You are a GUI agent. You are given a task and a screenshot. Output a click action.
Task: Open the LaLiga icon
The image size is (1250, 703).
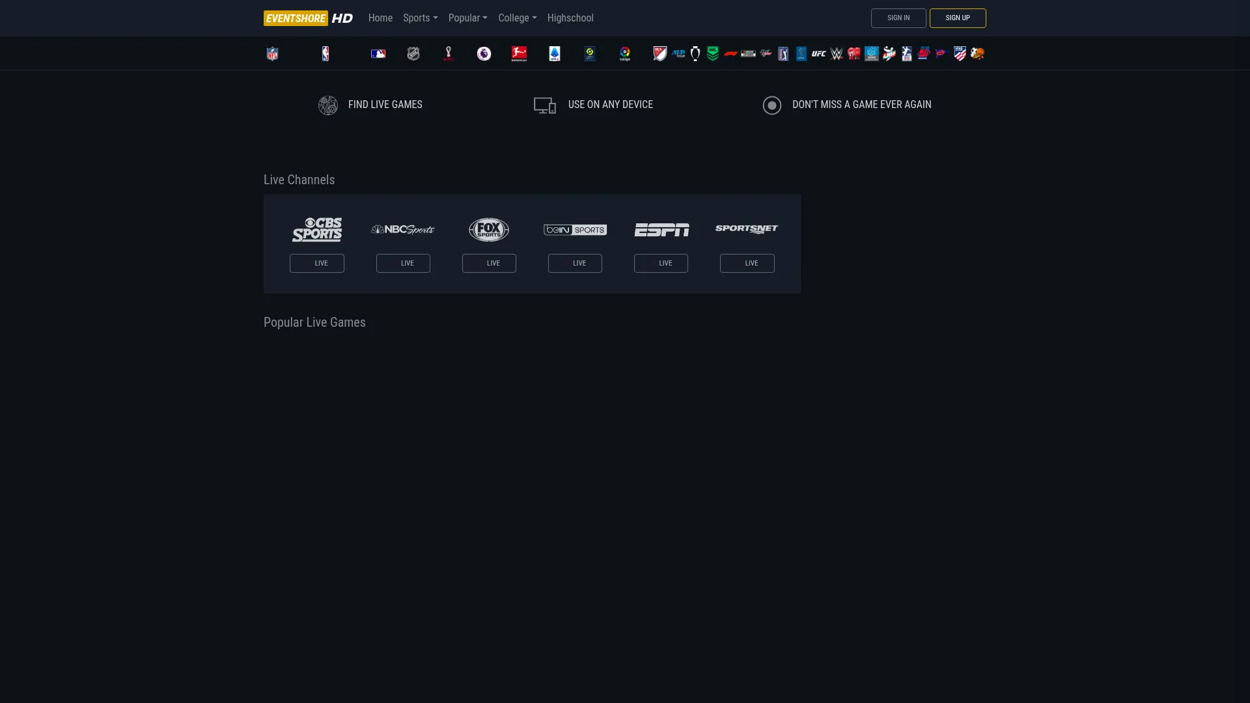[625, 53]
